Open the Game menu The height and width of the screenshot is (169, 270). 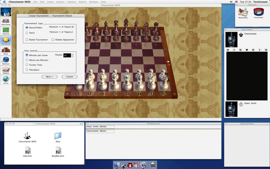click(50, 2)
